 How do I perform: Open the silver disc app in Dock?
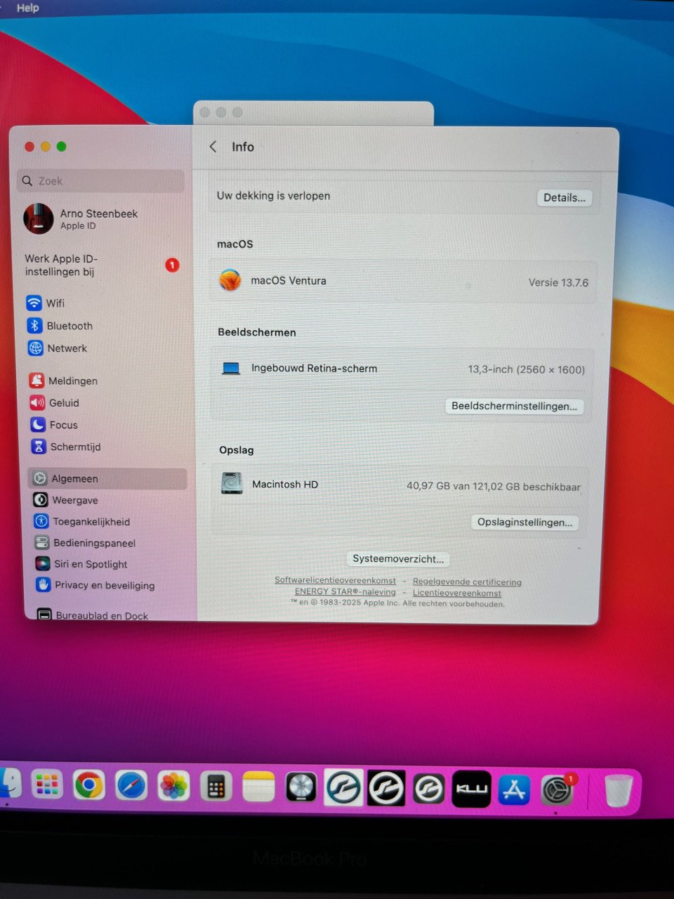pos(301,788)
